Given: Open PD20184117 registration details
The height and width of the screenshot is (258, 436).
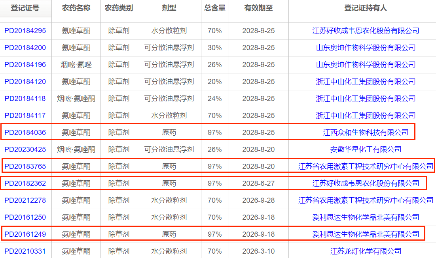Looking at the screenshot, I should coord(25,116).
